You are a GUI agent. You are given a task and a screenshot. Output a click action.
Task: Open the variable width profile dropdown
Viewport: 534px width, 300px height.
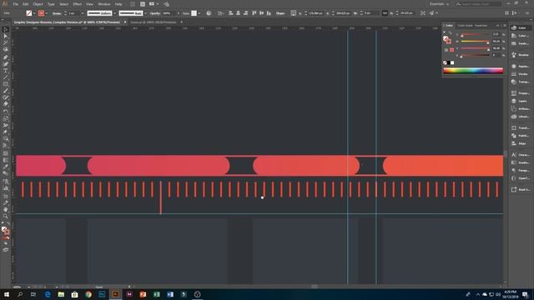click(114, 13)
